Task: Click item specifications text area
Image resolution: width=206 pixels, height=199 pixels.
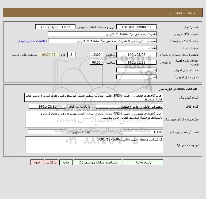Action: [94, 119]
